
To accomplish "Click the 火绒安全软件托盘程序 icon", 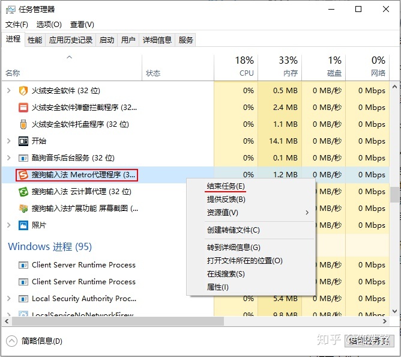I will 23,124.
